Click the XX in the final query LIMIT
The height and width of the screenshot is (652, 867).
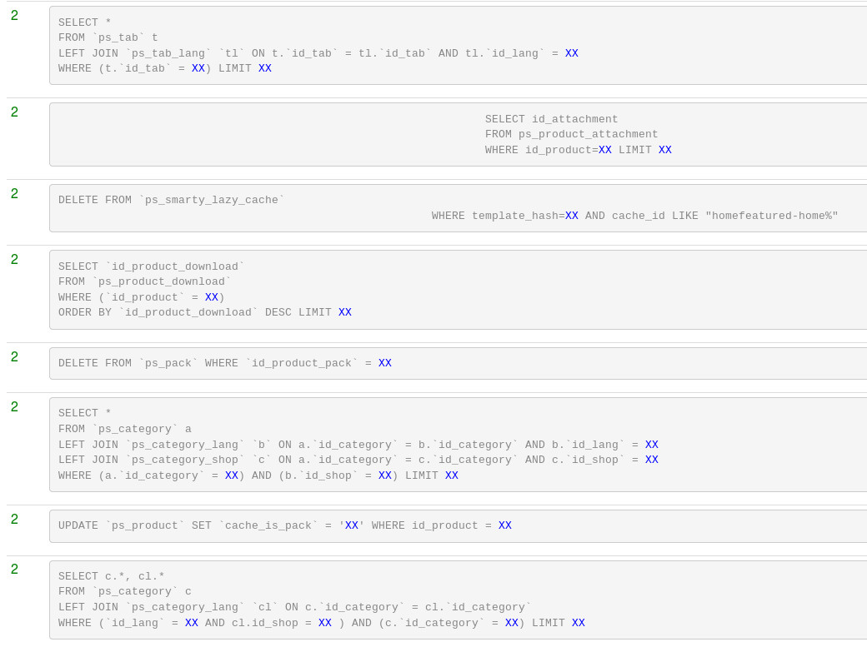click(x=578, y=622)
